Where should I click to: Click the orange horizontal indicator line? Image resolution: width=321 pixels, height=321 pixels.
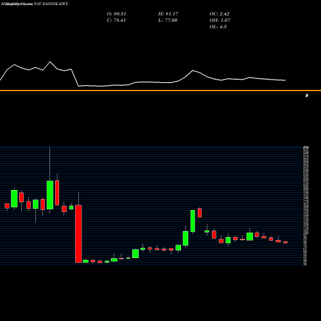point(160,91)
